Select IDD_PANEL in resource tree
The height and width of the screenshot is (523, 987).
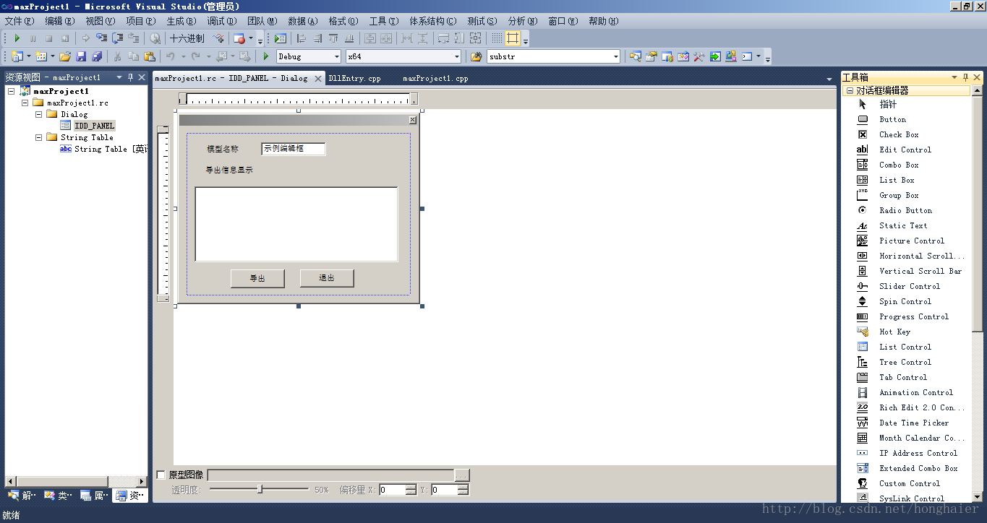coord(94,126)
